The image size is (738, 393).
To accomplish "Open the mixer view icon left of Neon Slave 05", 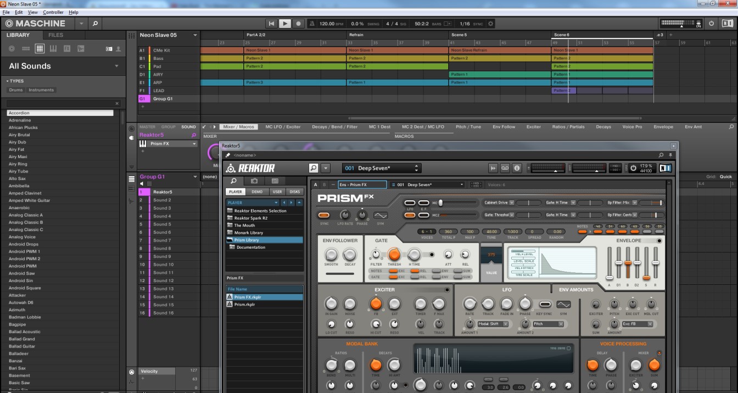I will [x=131, y=35].
